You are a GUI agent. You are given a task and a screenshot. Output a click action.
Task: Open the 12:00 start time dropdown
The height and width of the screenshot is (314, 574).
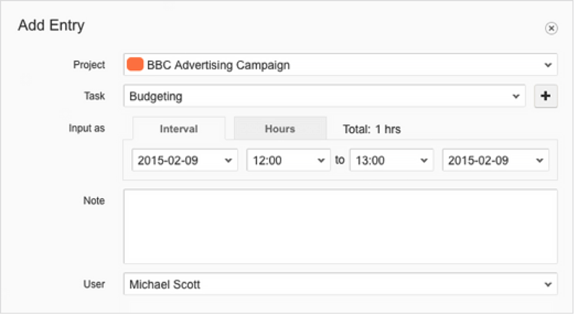coord(289,160)
